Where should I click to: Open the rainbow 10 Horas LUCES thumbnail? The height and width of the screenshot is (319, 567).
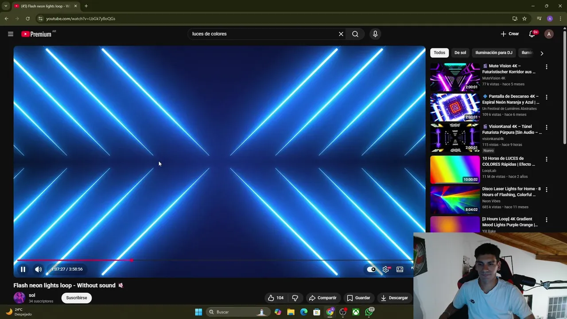point(455,169)
